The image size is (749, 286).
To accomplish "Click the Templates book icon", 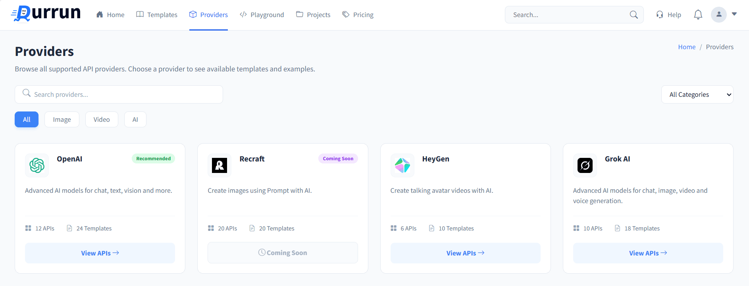I will point(140,14).
